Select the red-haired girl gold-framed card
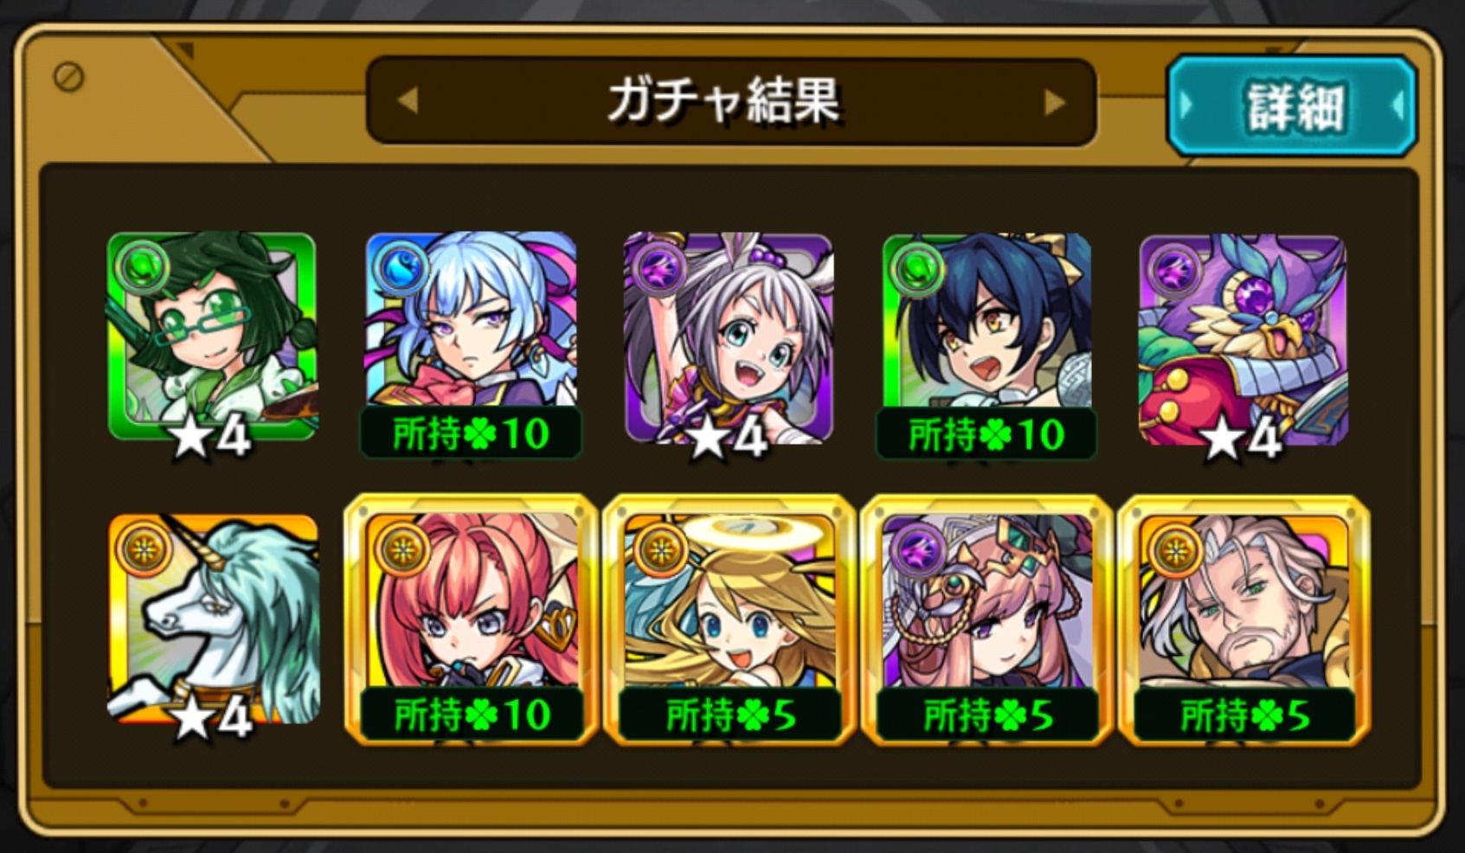 [x=472, y=619]
